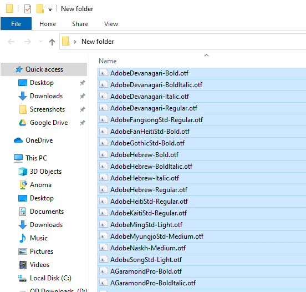Viewport: 306px width, 292px height.
Task: Open 3D Objects under This PC
Action: (45, 172)
